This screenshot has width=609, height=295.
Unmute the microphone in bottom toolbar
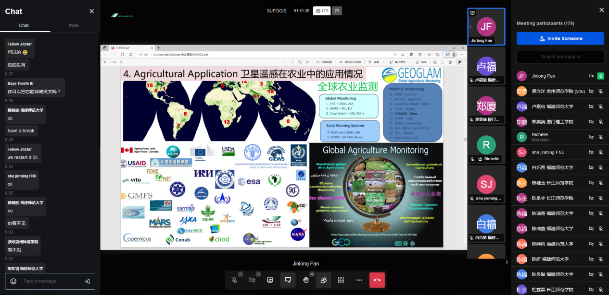(x=234, y=280)
